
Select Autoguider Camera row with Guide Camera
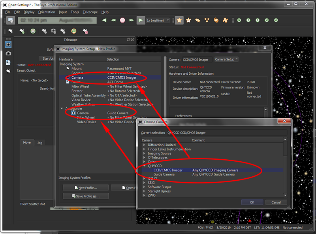tap(110, 113)
